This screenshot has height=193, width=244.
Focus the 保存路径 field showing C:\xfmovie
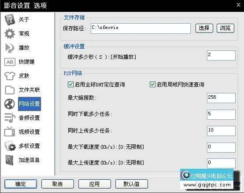point(140,29)
